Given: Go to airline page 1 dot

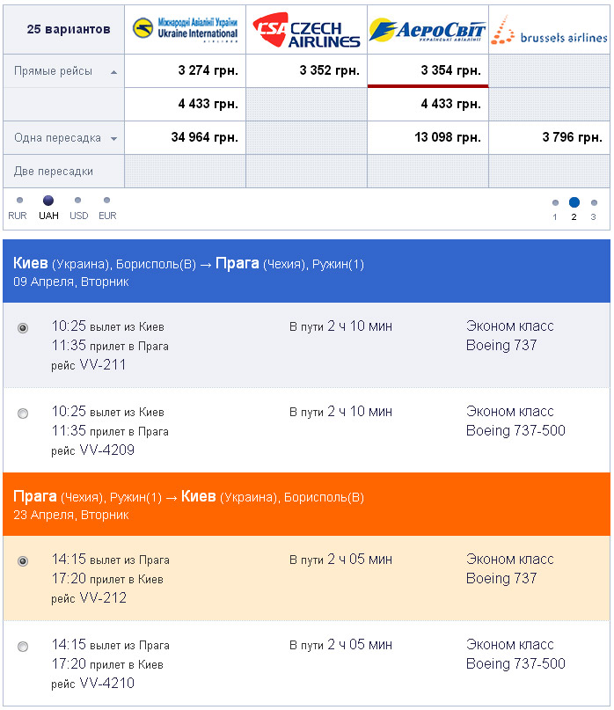Looking at the screenshot, I should pos(555,203).
